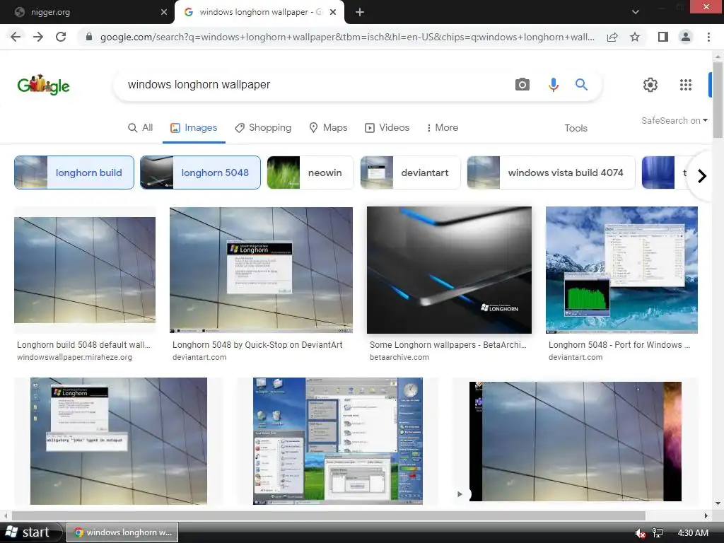Select the neowin filter chip
724x543 pixels.
point(310,173)
